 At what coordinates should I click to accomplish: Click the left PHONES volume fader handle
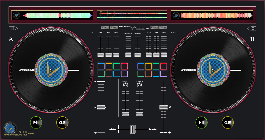126,114
